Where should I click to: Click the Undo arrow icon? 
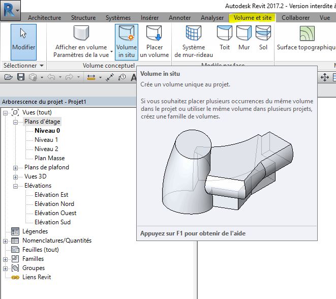(x=51, y=77)
